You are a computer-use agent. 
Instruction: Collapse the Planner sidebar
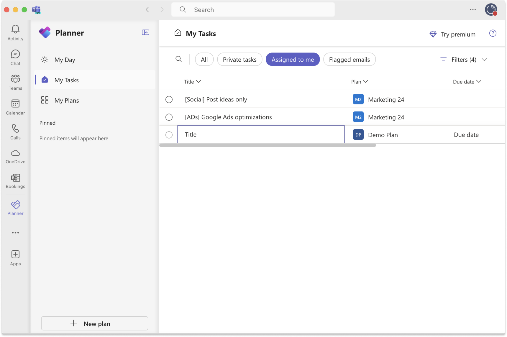[145, 32]
